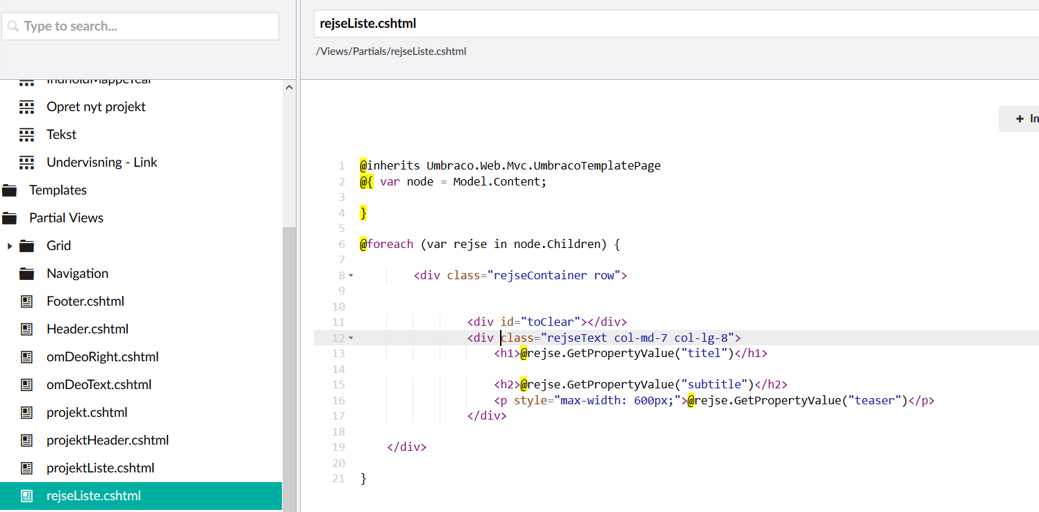Edit the rejseListe.cshtml file name field
Image resolution: width=1039 pixels, height=512 pixels.
click(x=676, y=24)
